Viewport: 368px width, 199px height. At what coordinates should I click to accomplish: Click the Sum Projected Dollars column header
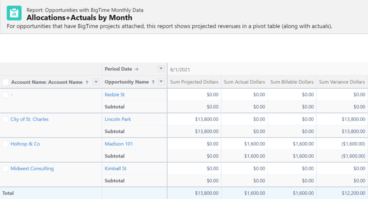194,82
